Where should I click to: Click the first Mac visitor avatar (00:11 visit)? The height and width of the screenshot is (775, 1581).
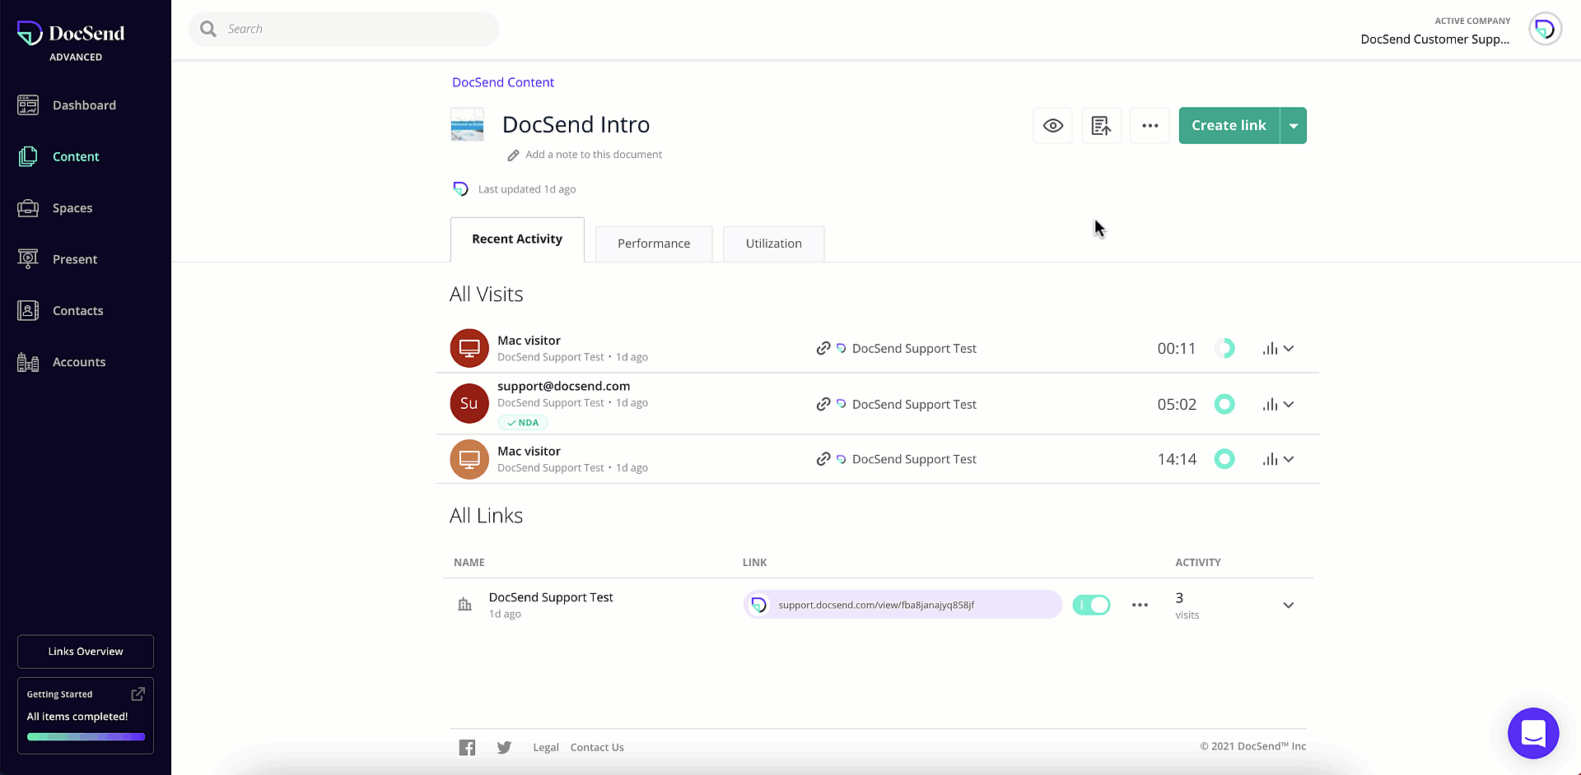click(469, 348)
